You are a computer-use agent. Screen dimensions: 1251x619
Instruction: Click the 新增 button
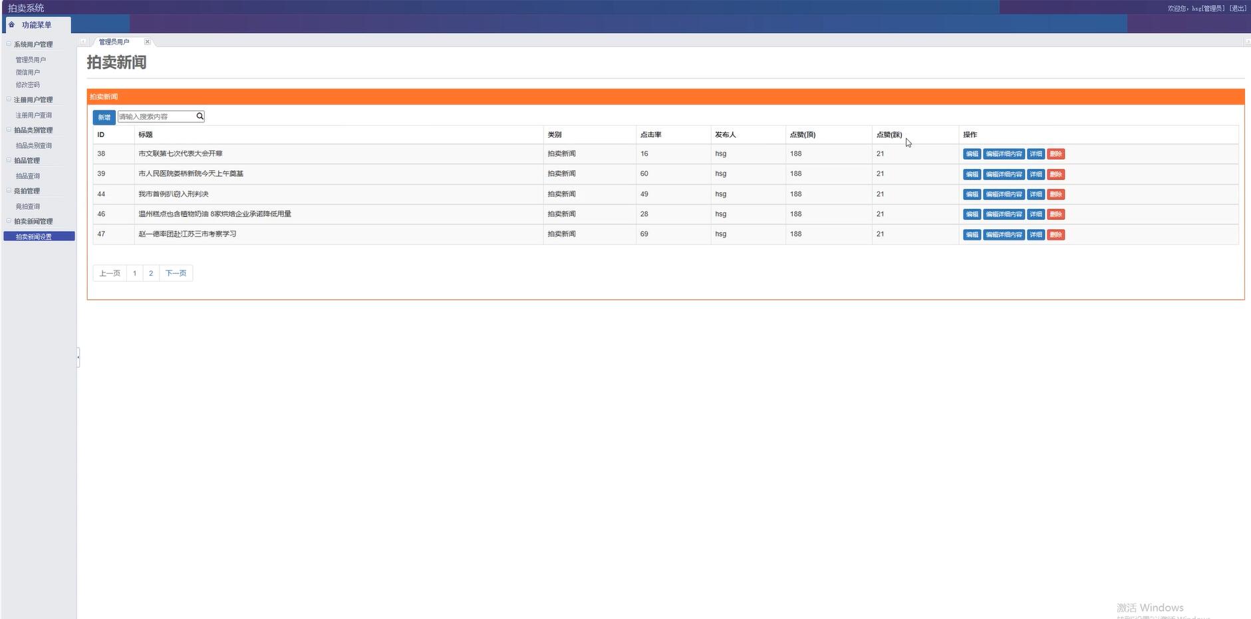point(104,117)
